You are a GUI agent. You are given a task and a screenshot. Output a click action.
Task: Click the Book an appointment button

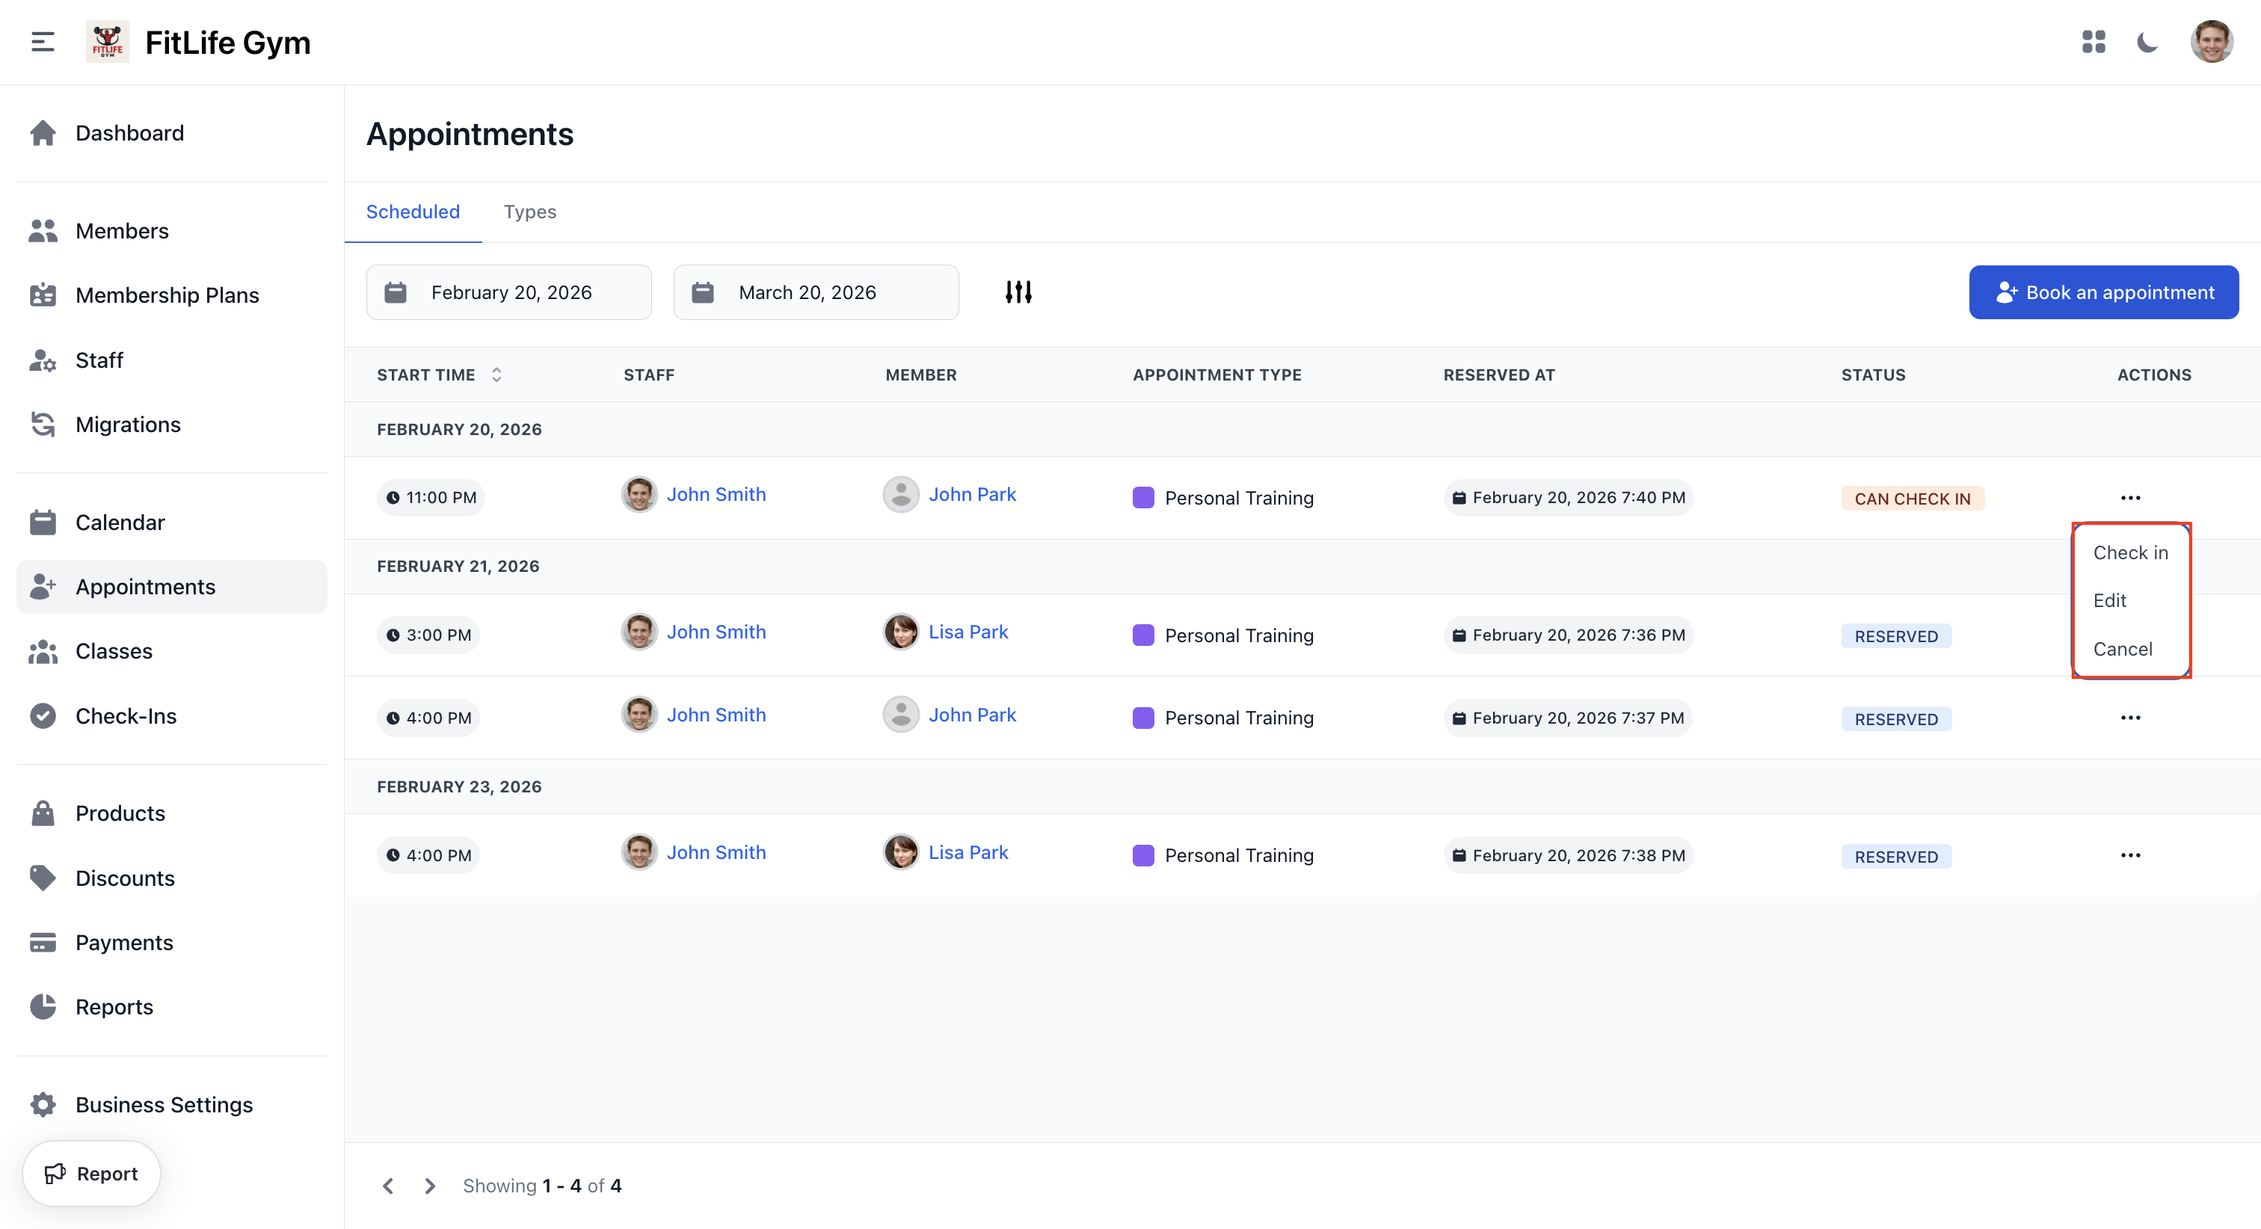coord(2104,292)
